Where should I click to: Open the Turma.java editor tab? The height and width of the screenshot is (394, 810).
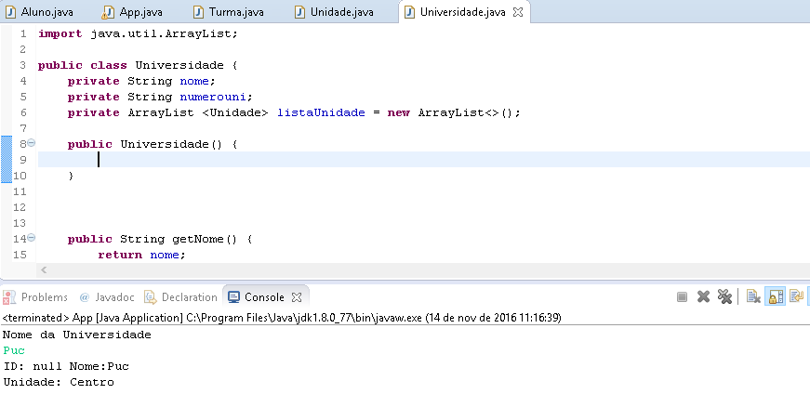click(x=229, y=12)
